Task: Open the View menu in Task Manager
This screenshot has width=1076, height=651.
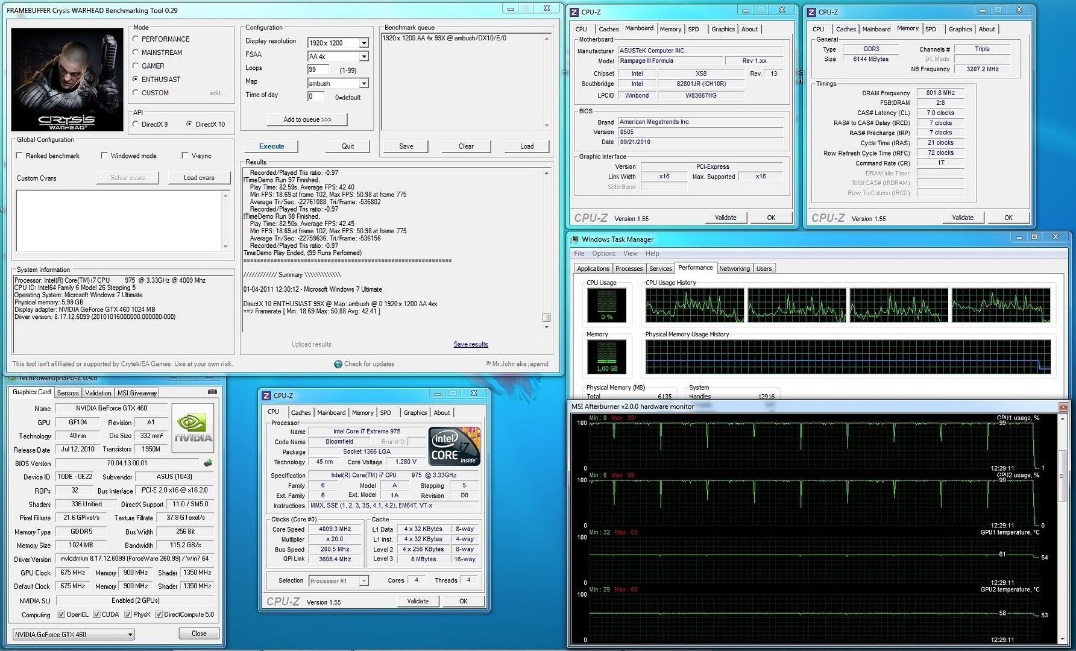Action: tap(630, 254)
